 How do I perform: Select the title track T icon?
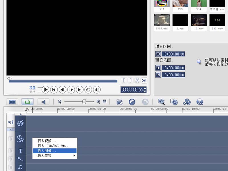tap(21, 151)
